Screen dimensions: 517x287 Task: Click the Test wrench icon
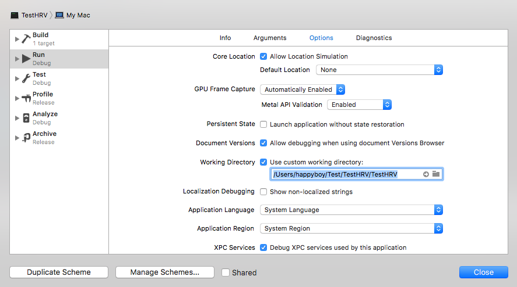26,78
